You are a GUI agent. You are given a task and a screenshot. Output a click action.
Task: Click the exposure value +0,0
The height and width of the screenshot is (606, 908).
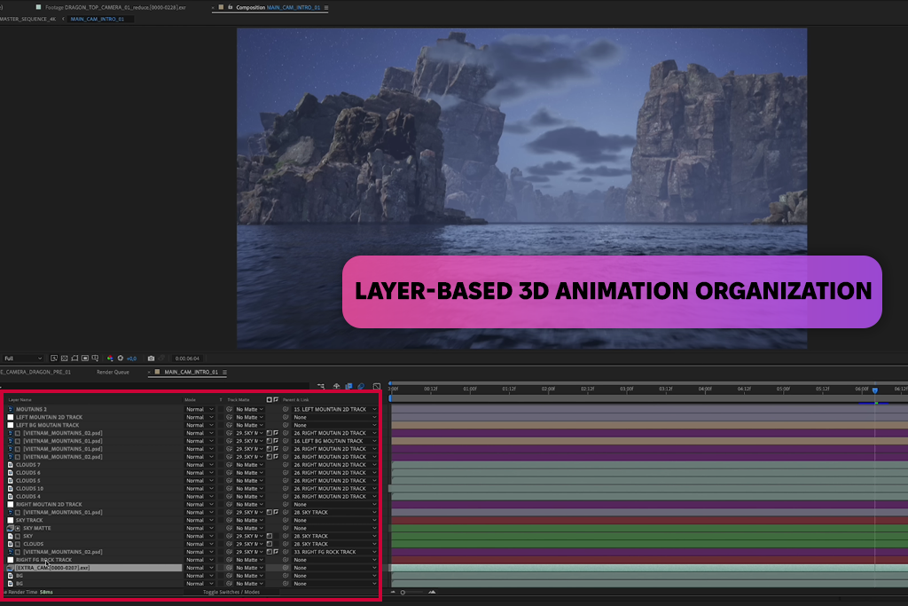point(131,358)
